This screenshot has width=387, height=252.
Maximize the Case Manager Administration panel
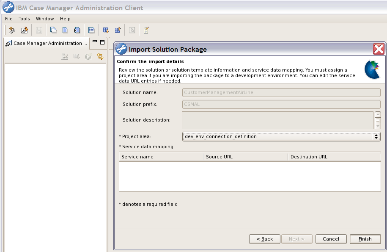click(x=102, y=42)
